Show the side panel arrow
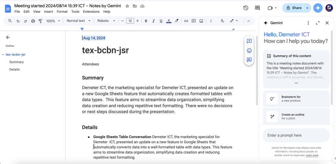 click(334, 158)
